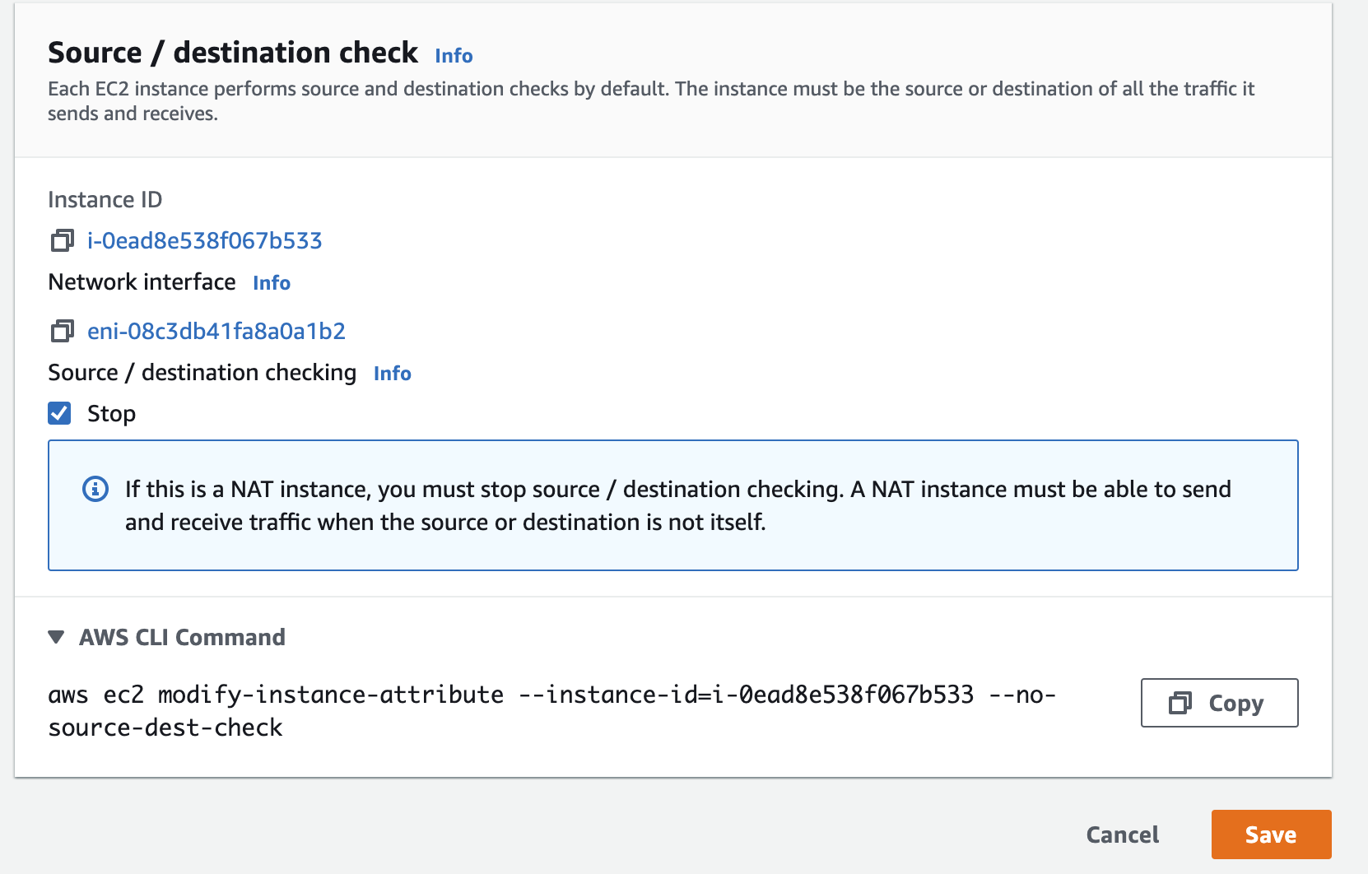Viewport: 1368px width, 874px height.
Task: Open instance i-0ead8e538f067b533 link
Action: tap(204, 240)
